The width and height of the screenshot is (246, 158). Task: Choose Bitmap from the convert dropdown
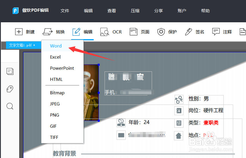tap(62, 93)
